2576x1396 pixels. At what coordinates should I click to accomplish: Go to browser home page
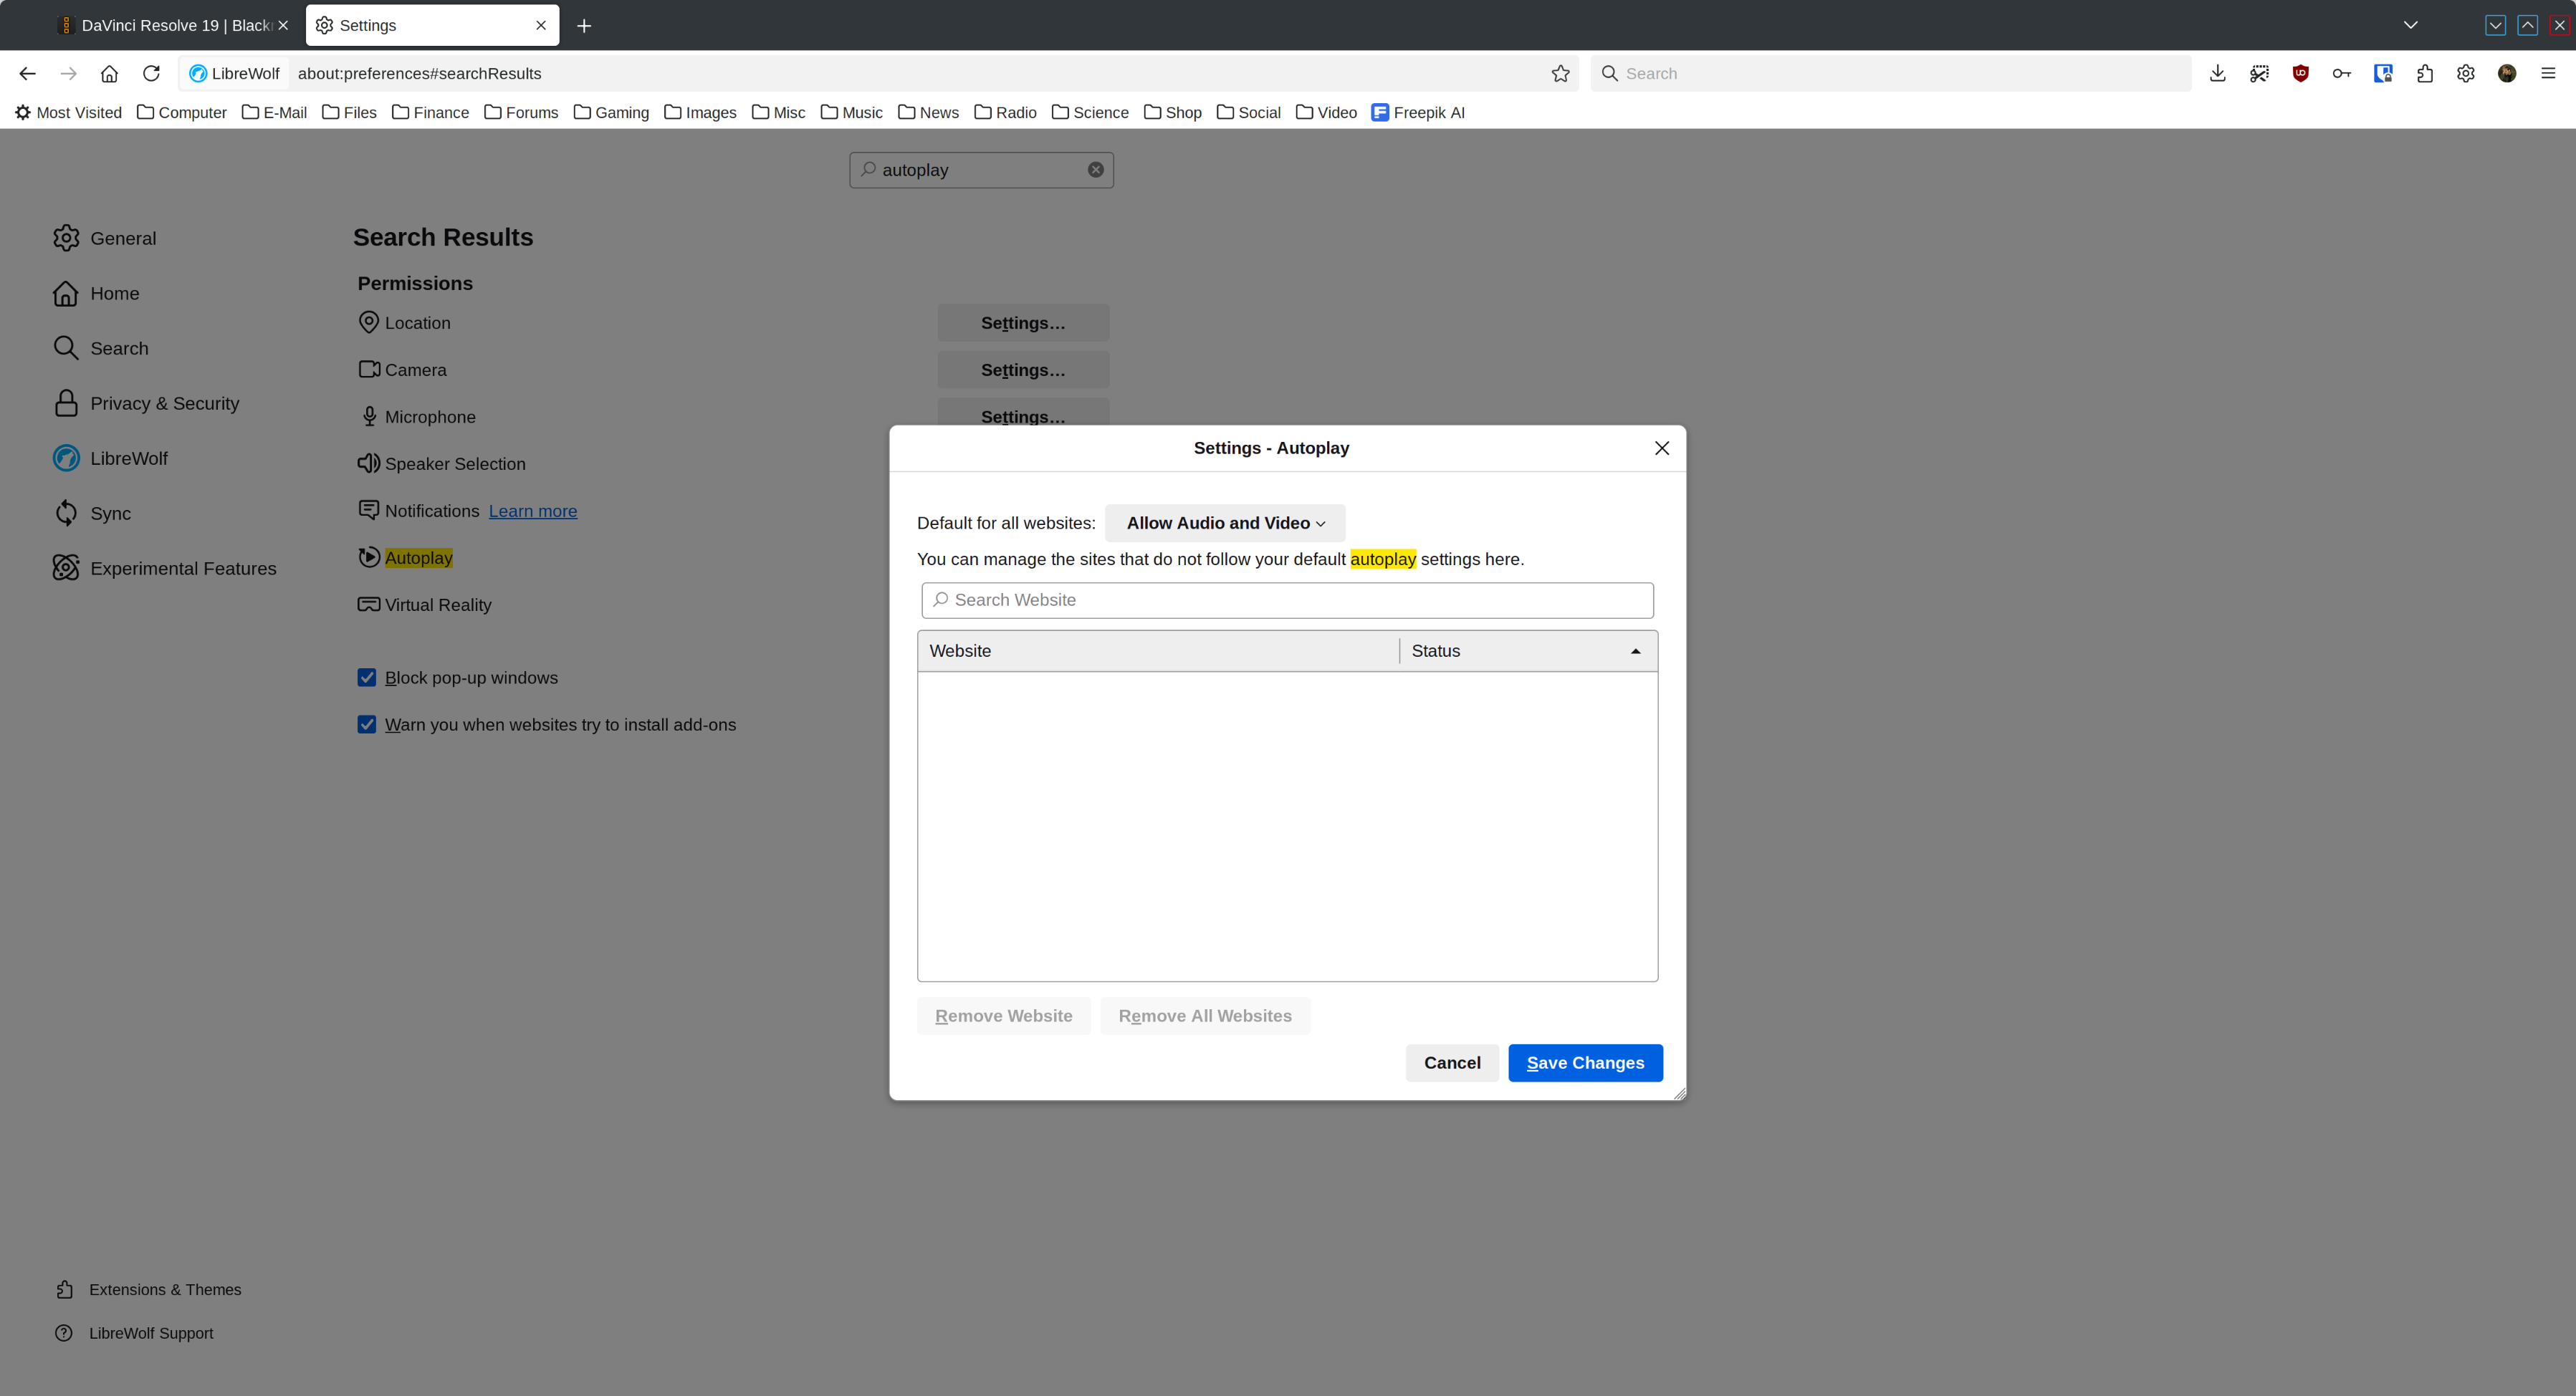pyautogui.click(x=109, y=73)
